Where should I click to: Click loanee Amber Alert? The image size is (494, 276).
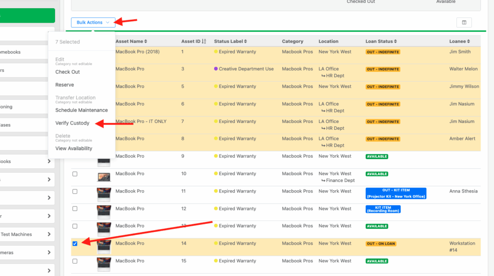[462, 138]
